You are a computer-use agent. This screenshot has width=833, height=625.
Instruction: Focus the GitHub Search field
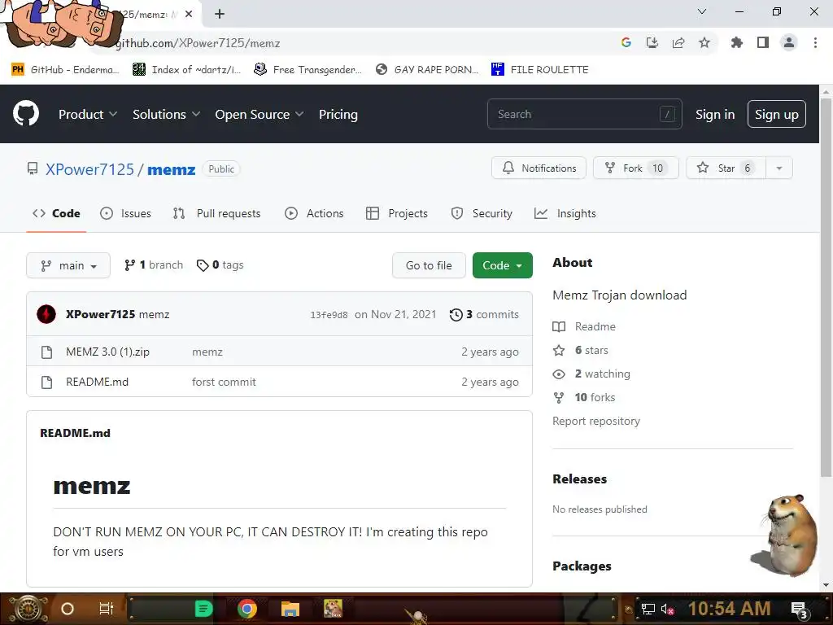click(x=584, y=114)
